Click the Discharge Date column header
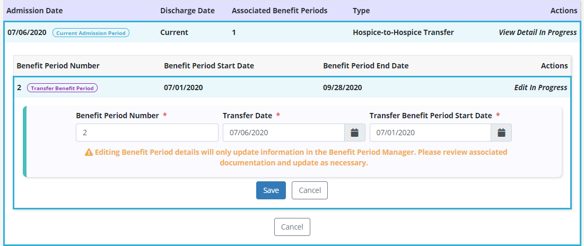 tap(187, 11)
